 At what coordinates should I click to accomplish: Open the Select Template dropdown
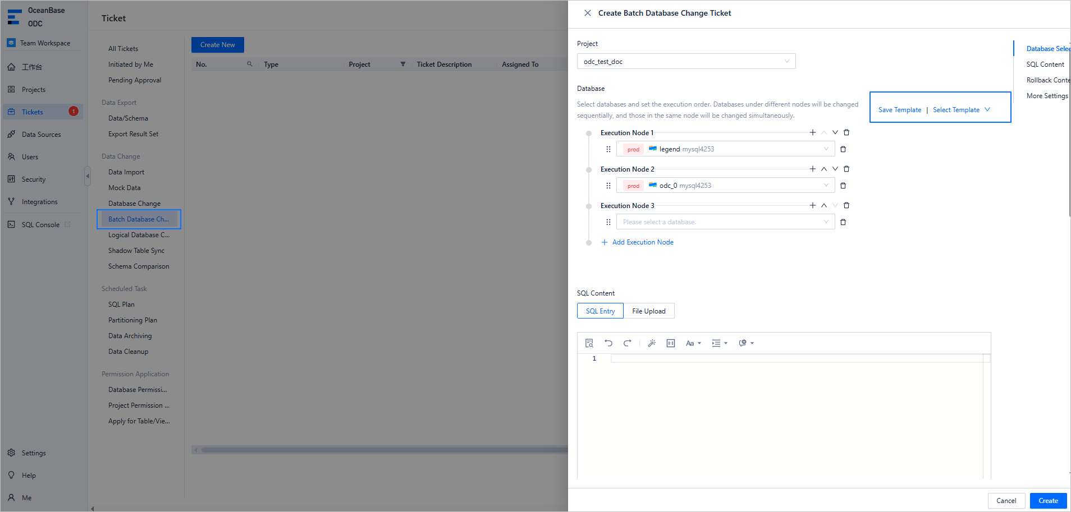coord(961,110)
